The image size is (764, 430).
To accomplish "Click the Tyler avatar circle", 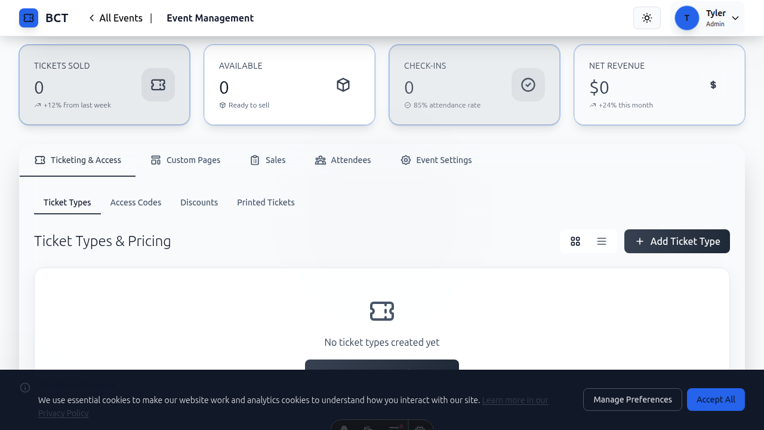I will pos(686,18).
